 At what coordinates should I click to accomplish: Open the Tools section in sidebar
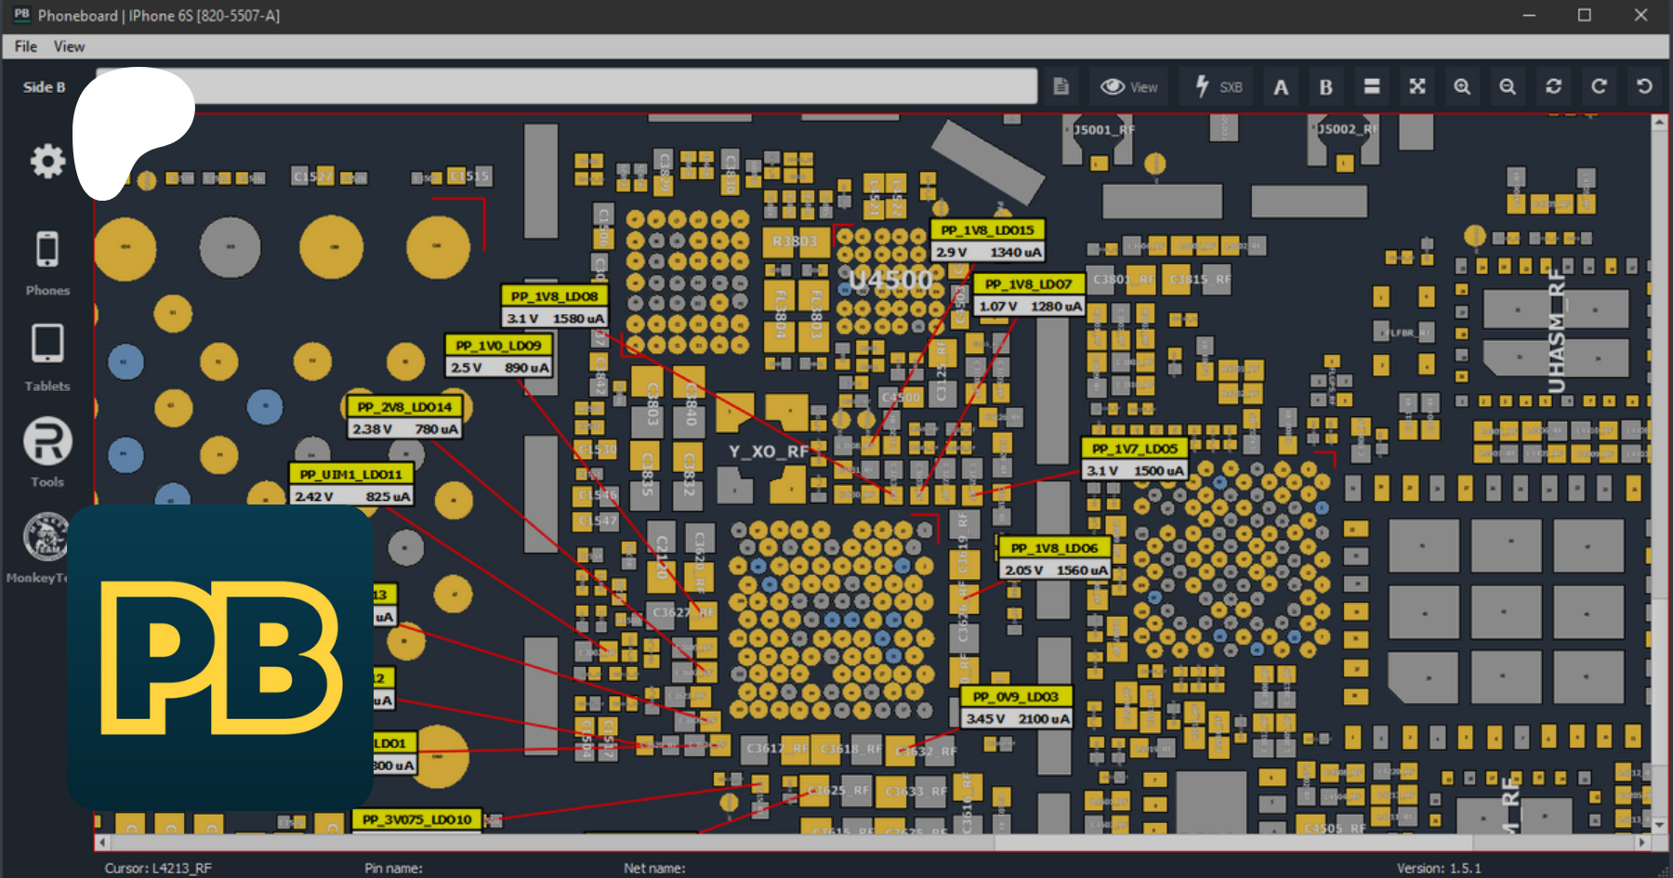click(46, 452)
